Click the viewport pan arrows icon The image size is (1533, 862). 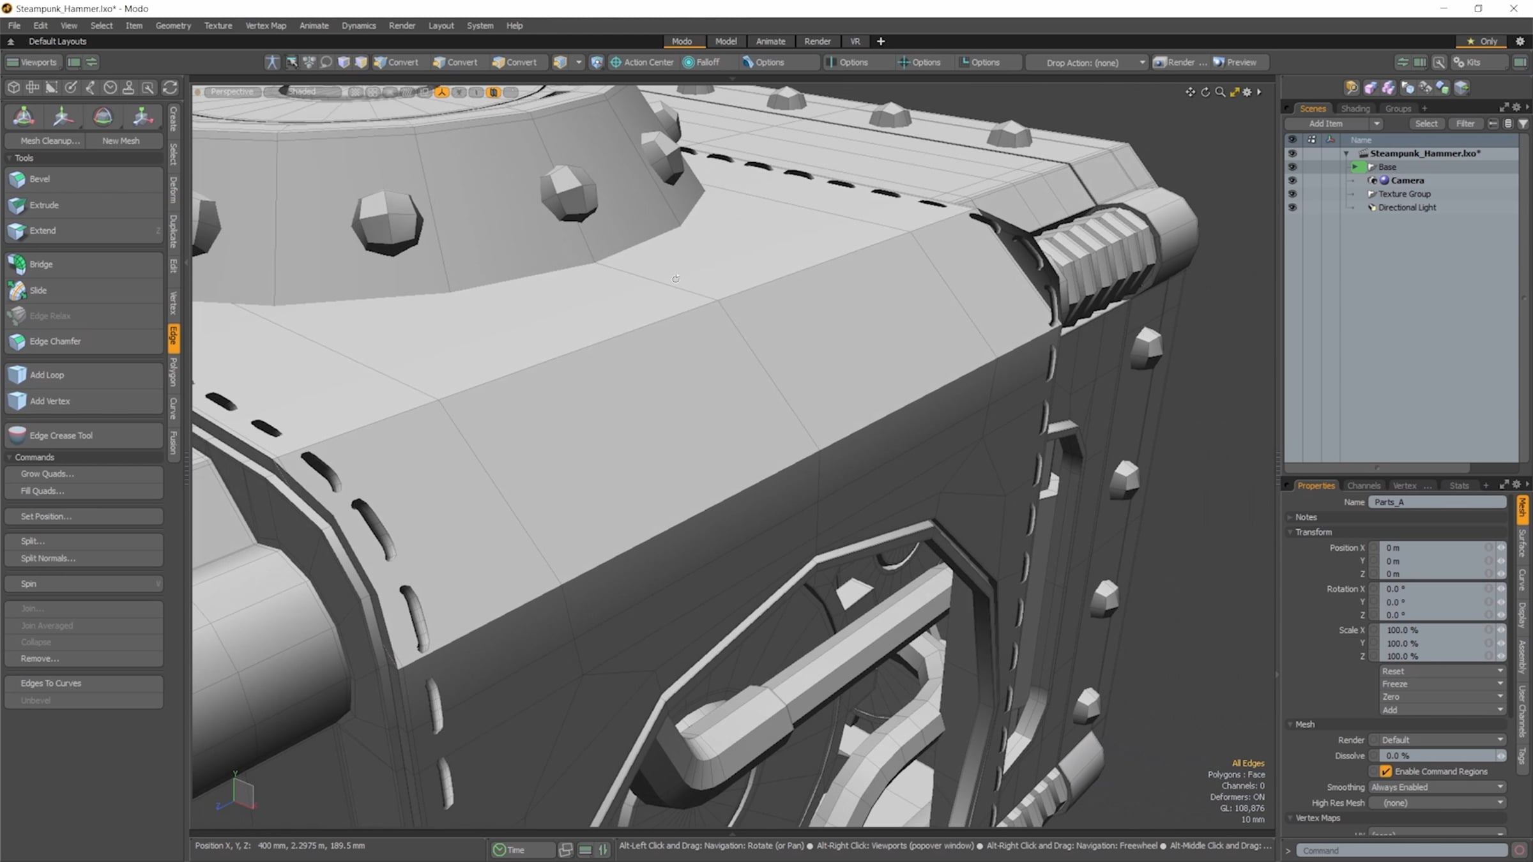pyautogui.click(x=1190, y=92)
